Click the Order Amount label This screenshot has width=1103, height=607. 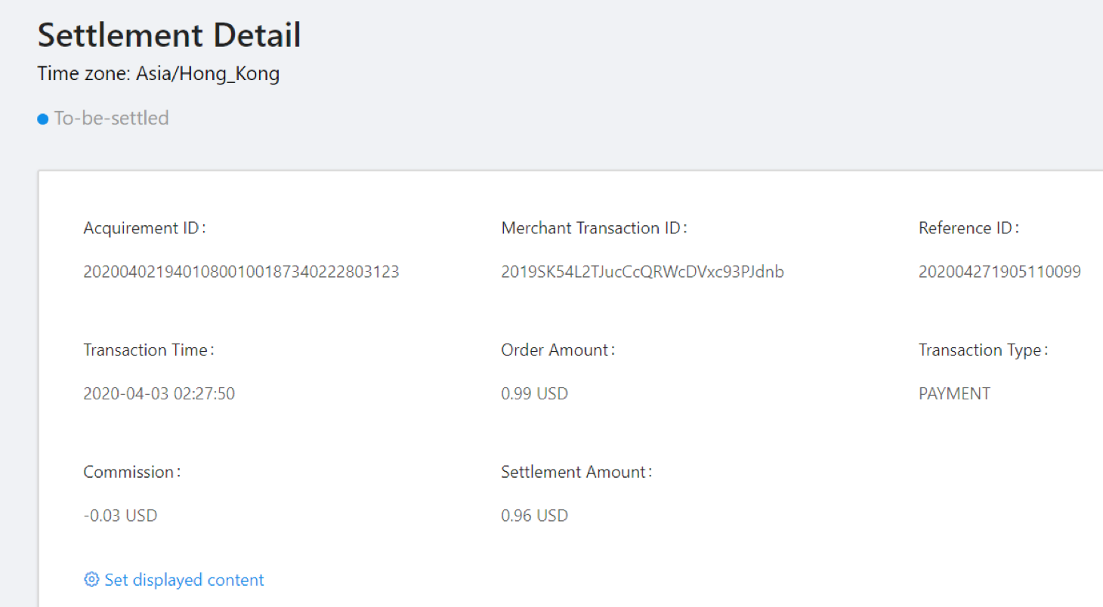(x=558, y=350)
